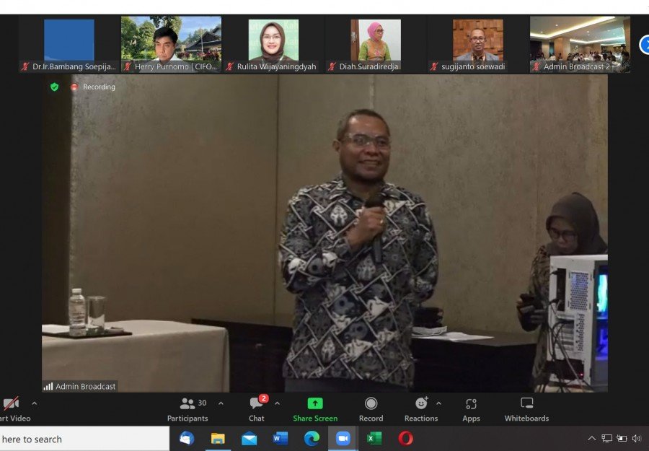The image size is (649, 451).
Task: Select the Admin Broadcast 2 thumbnail
Action: tap(580, 45)
